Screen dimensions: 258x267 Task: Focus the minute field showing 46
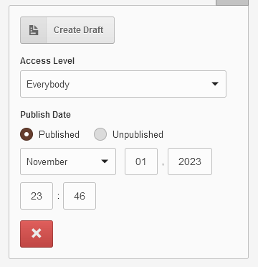click(x=80, y=196)
